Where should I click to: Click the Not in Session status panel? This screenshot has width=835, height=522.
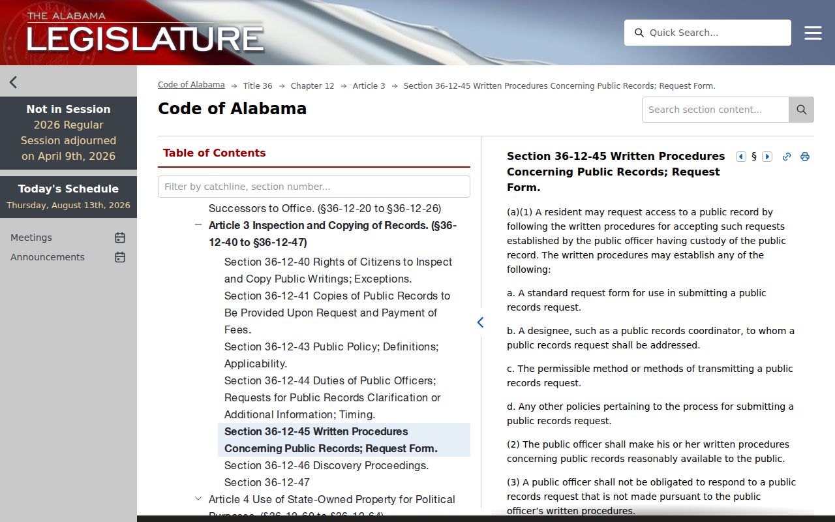[x=68, y=133]
